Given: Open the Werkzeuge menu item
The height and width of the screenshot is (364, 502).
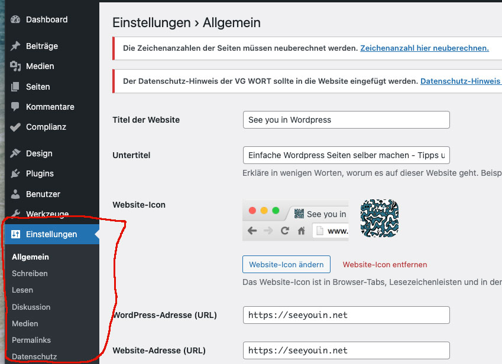Looking at the screenshot, I should pos(47,214).
